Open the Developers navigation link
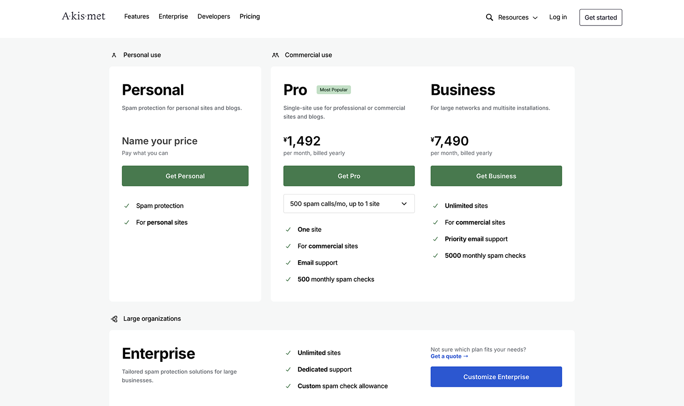 pyautogui.click(x=213, y=16)
